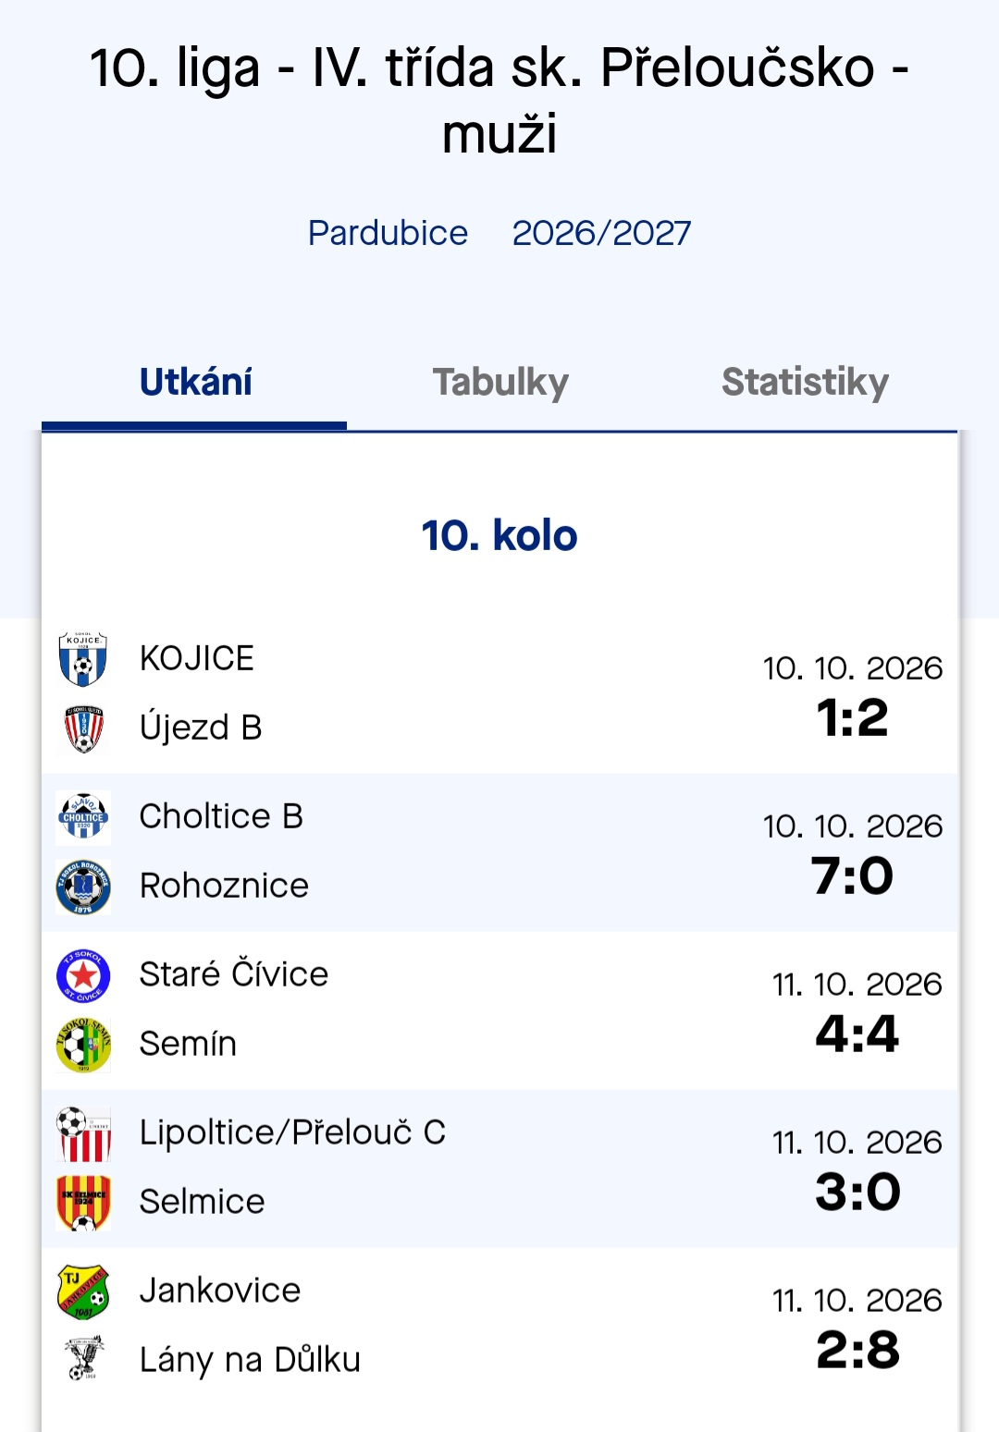Image resolution: width=999 pixels, height=1432 pixels.
Task: Click the Staré Čívice red star logo
Action: pyautogui.click(x=83, y=975)
